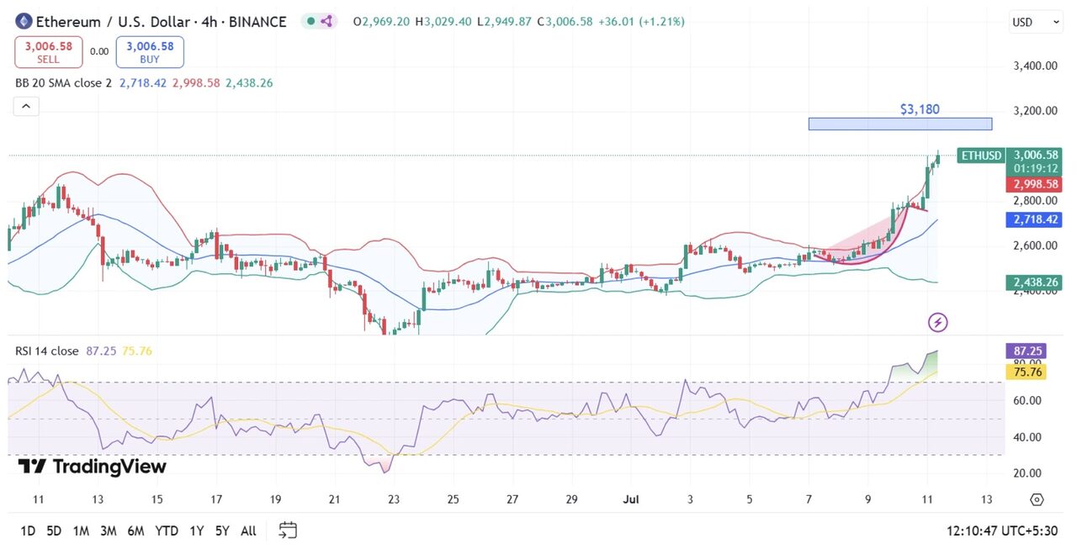Click the 3,200.00 price scale value

coord(1036,111)
